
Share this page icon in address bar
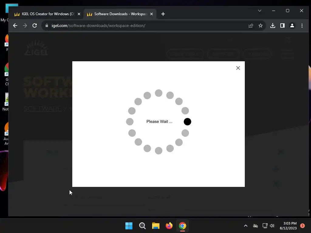tap(251, 25)
